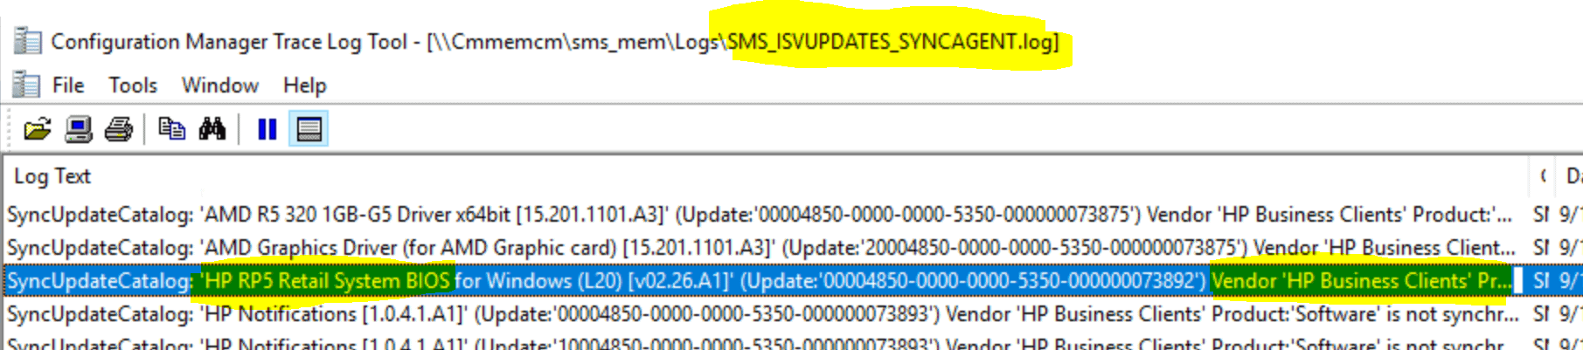Select first HP Notifications log entry
This screenshot has height=350, width=1583.
(x=766, y=314)
